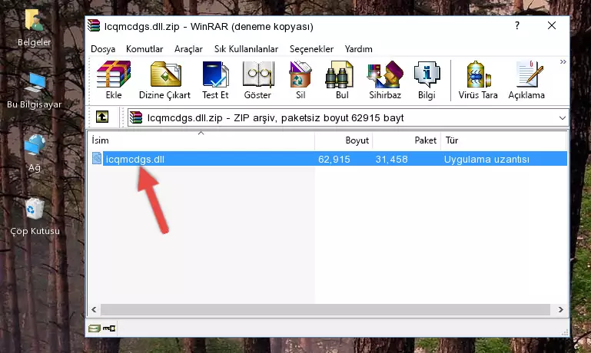Sort by the Paket column header
This screenshot has height=353, width=591.
pyautogui.click(x=407, y=140)
